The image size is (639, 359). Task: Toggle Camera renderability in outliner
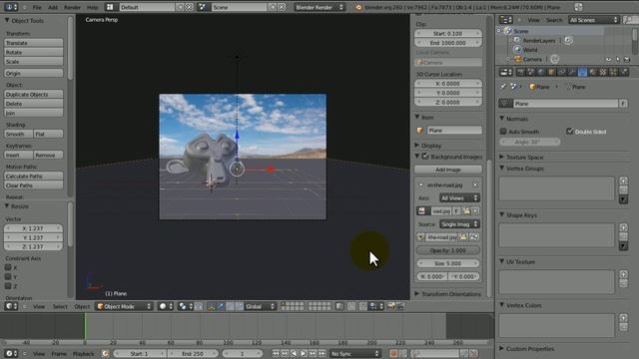[627, 60]
